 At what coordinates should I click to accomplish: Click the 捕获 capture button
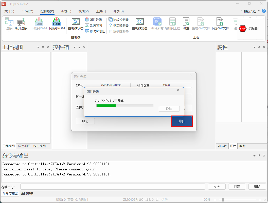point(237,187)
